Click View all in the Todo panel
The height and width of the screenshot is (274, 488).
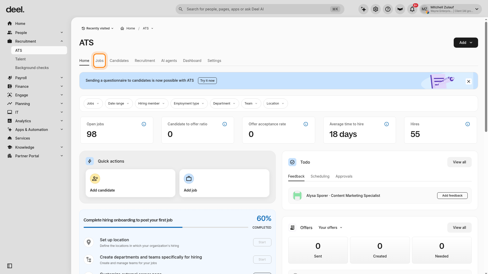point(460,162)
